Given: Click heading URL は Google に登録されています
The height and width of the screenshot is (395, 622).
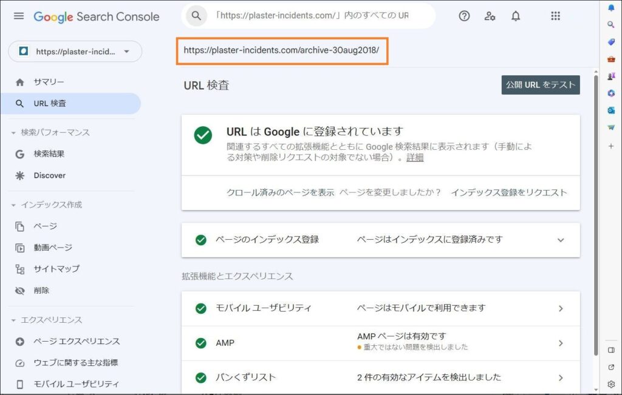Looking at the screenshot, I should tap(315, 132).
